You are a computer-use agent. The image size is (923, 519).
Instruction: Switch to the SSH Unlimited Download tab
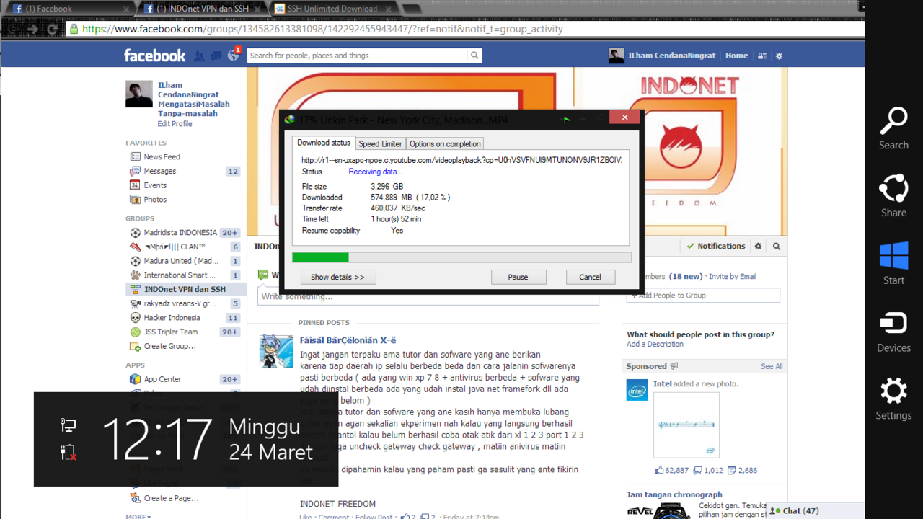[332, 9]
